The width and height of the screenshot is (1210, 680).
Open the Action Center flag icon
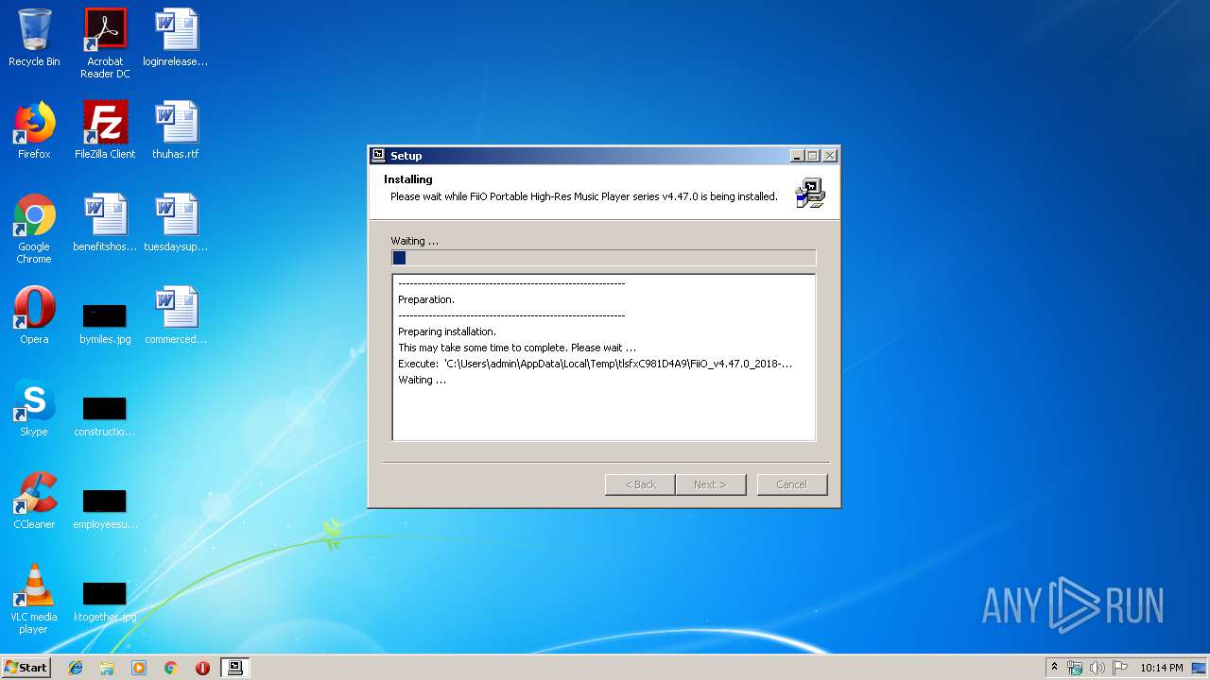(1120, 668)
